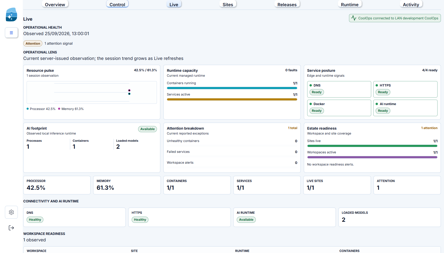Click the LIVE SITES 1/1 metric tile
This screenshot has width=444, height=253.
[x=337, y=185]
